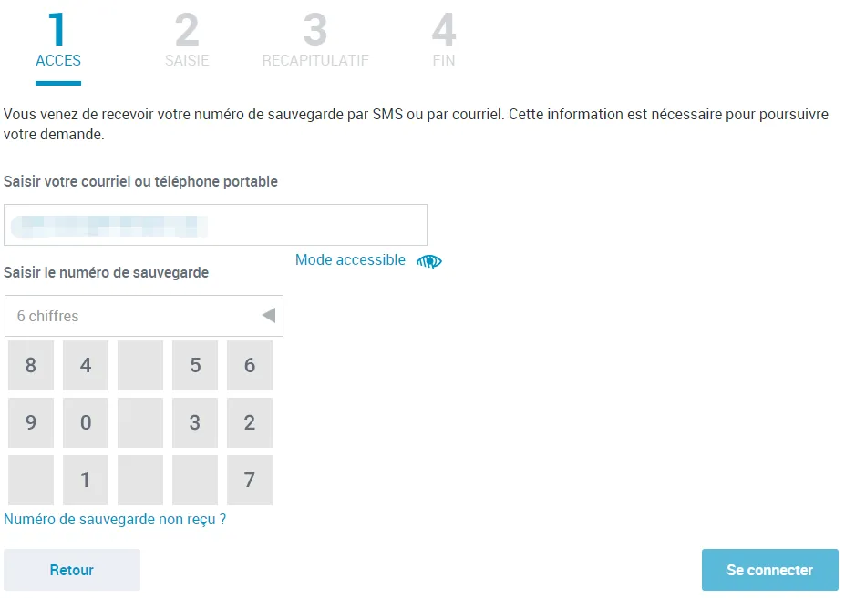Hit the digit 2 key

pyautogui.click(x=250, y=423)
